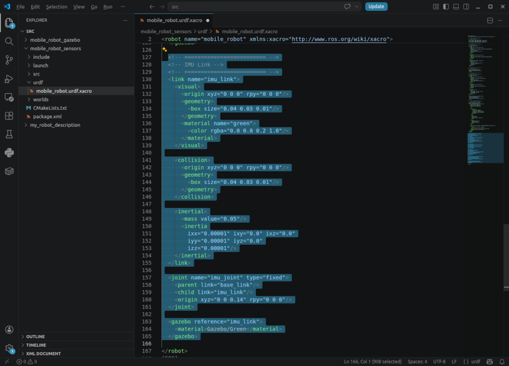Screen dimensions: 509x366
Task: Open the chat dropdown arrow in title bar
Action: [x=357, y=6]
